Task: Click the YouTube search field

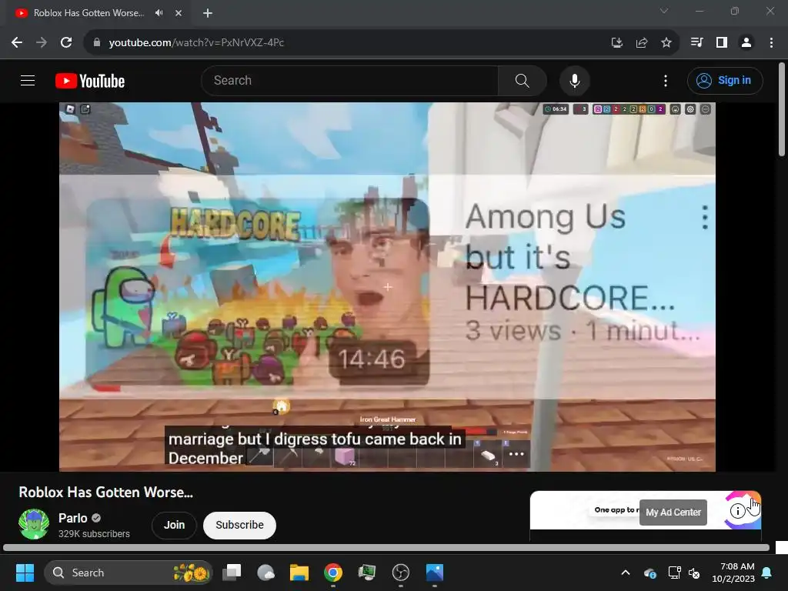Action: pos(350,80)
